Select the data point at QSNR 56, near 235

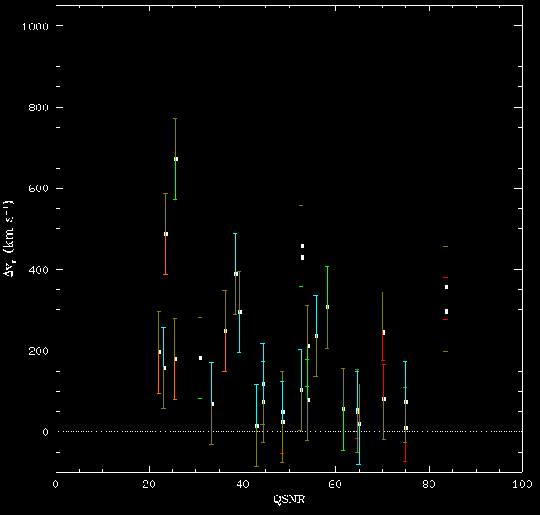point(317,335)
